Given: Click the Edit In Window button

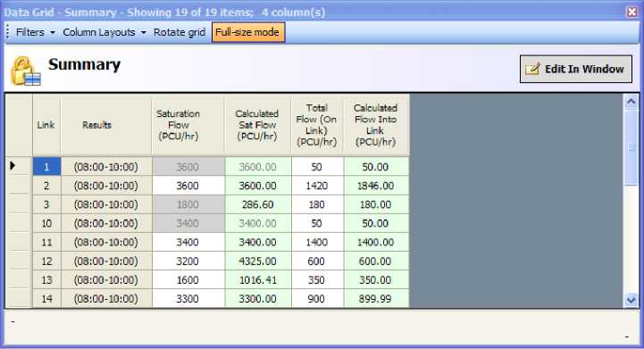Looking at the screenshot, I should point(576,69).
